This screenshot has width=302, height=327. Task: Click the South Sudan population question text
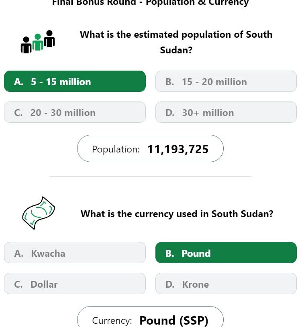point(176,42)
